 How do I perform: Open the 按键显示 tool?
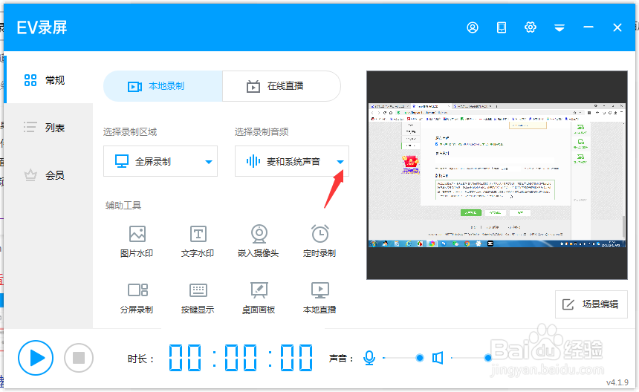[x=198, y=298]
